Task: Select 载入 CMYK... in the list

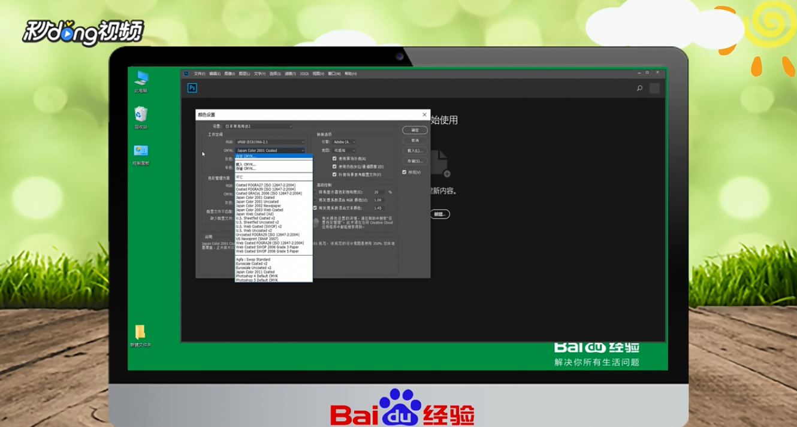Action: click(x=274, y=164)
